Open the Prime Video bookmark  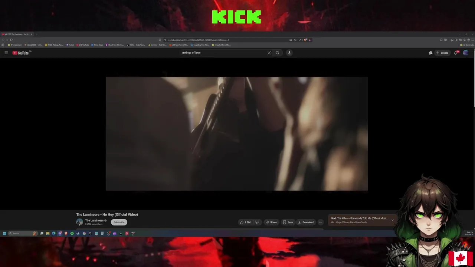click(97, 45)
